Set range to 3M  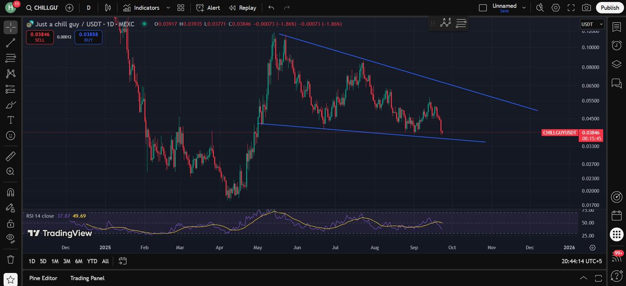(x=67, y=261)
